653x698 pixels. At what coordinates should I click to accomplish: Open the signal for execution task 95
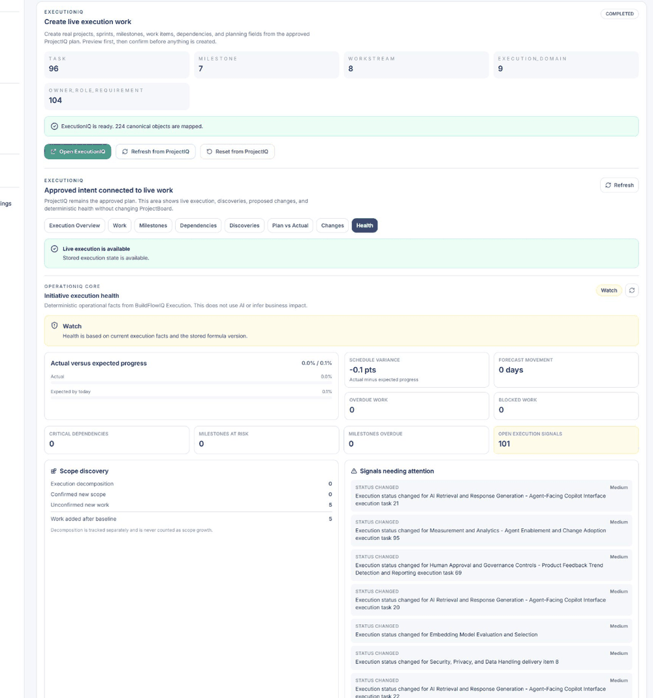point(491,530)
